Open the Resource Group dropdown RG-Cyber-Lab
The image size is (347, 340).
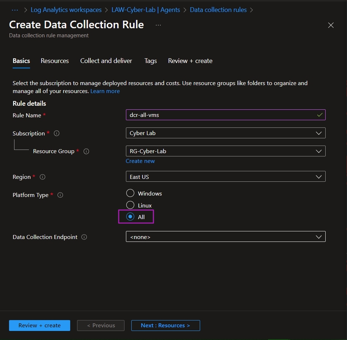[225, 151]
